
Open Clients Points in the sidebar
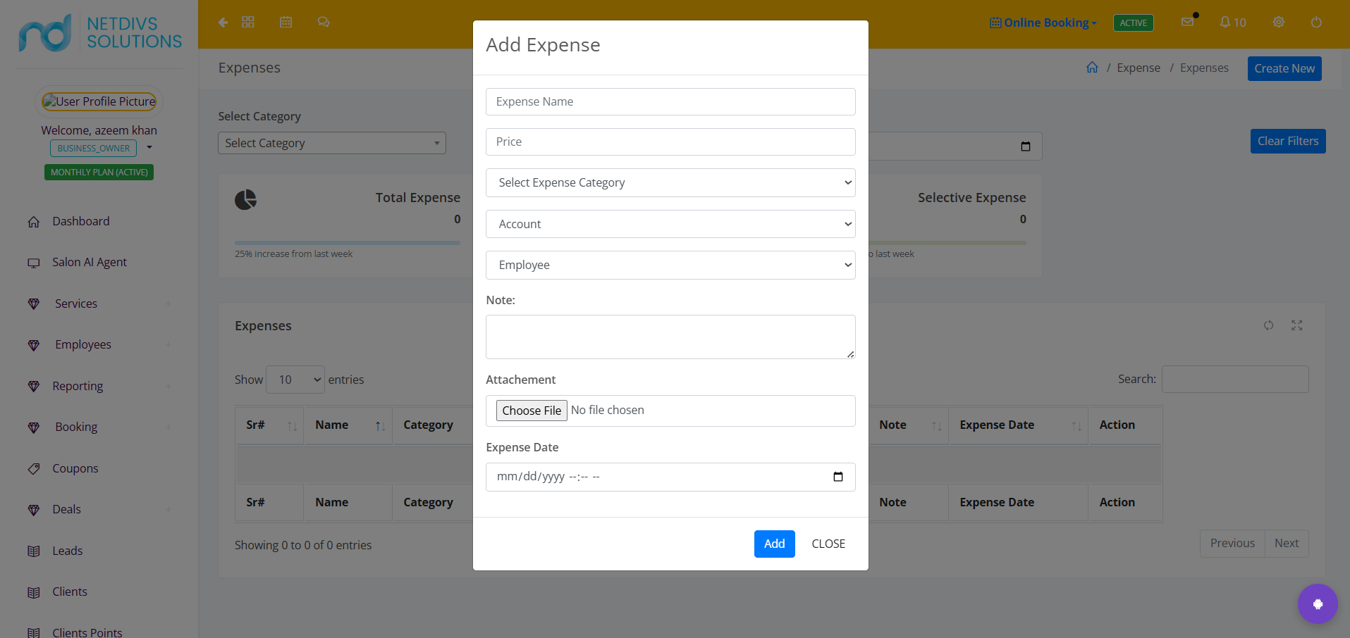tap(87, 632)
